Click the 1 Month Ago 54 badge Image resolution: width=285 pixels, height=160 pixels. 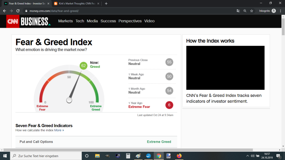[169, 91]
